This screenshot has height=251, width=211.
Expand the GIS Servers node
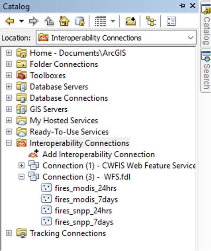coord(9,109)
